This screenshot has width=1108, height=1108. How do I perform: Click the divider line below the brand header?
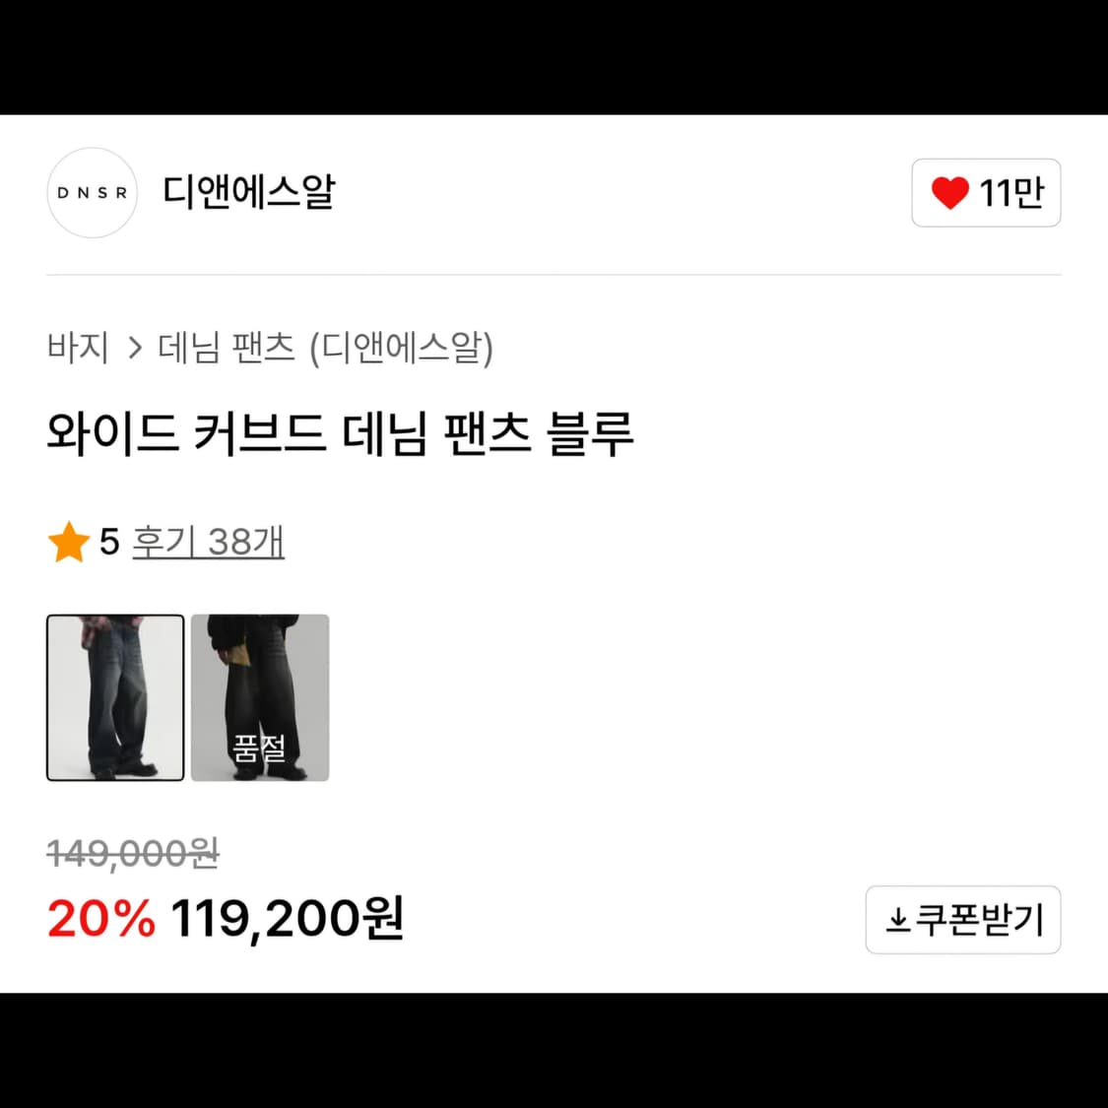point(554,275)
